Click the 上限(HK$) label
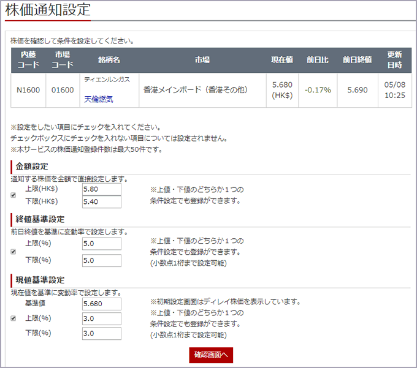417x368 pixels. point(42,189)
